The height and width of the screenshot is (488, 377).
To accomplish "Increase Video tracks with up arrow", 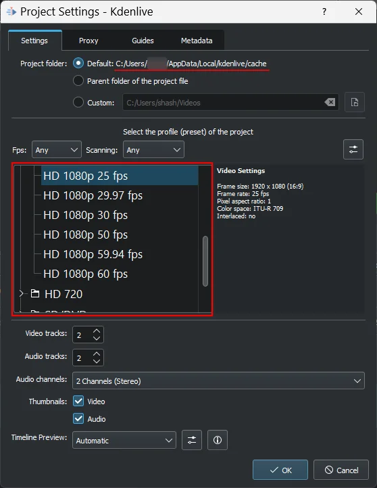I will coord(97,331).
